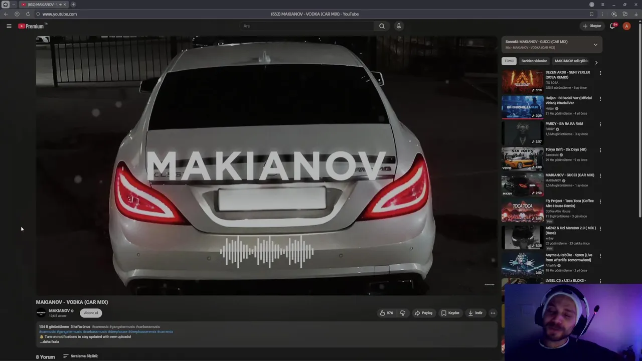Open options for MAKIANOV GUCCI video
Screen dimensions: 642x361
600,176
